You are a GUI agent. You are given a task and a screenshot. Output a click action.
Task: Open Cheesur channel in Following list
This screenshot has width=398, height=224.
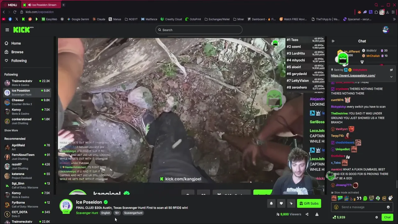click(x=27, y=102)
